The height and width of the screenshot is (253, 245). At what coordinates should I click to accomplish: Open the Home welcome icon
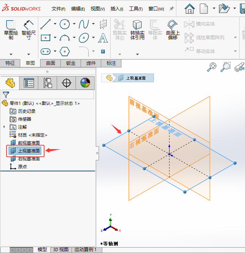190,9
